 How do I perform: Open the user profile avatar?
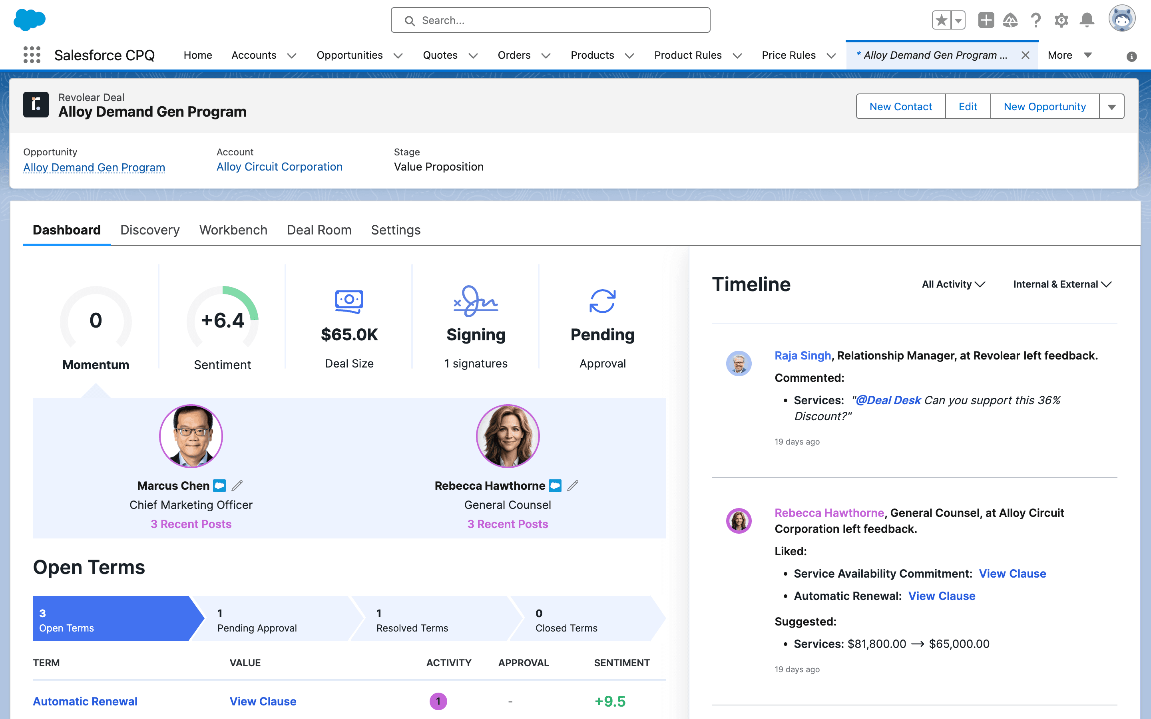(1122, 18)
